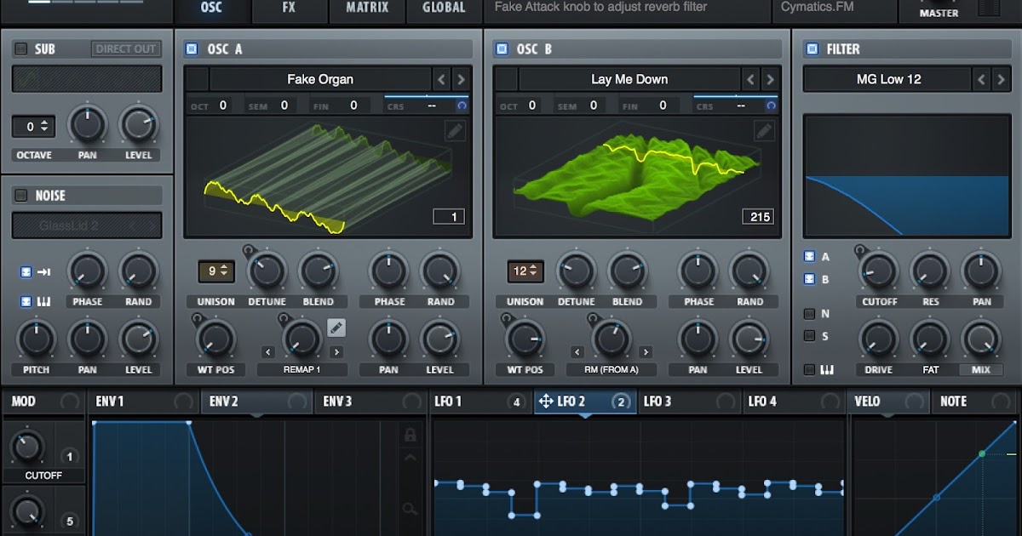The width and height of the screenshot is (1022, 536).
Task: Open the Fake Organ wavetable menu
Action: click(320, 80)
